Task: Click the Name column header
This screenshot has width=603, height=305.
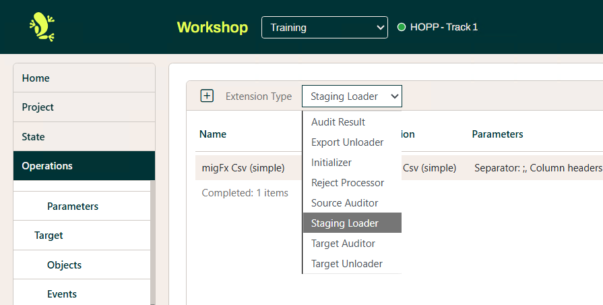Action: coord(213,134)
